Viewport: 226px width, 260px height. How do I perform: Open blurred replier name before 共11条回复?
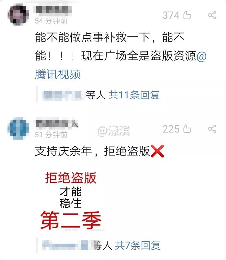[63, 95]
